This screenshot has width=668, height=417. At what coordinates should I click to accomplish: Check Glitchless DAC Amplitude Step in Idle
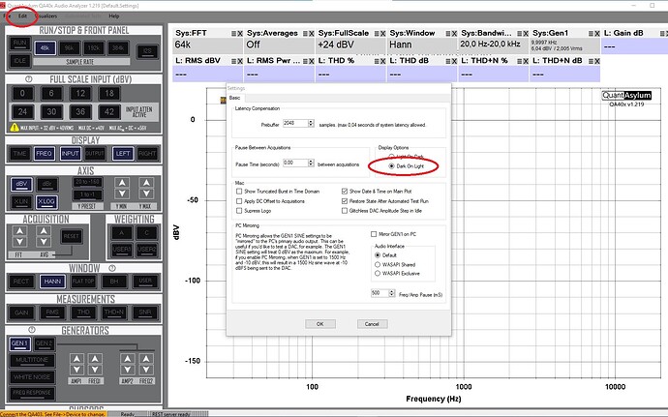(345, 211)
